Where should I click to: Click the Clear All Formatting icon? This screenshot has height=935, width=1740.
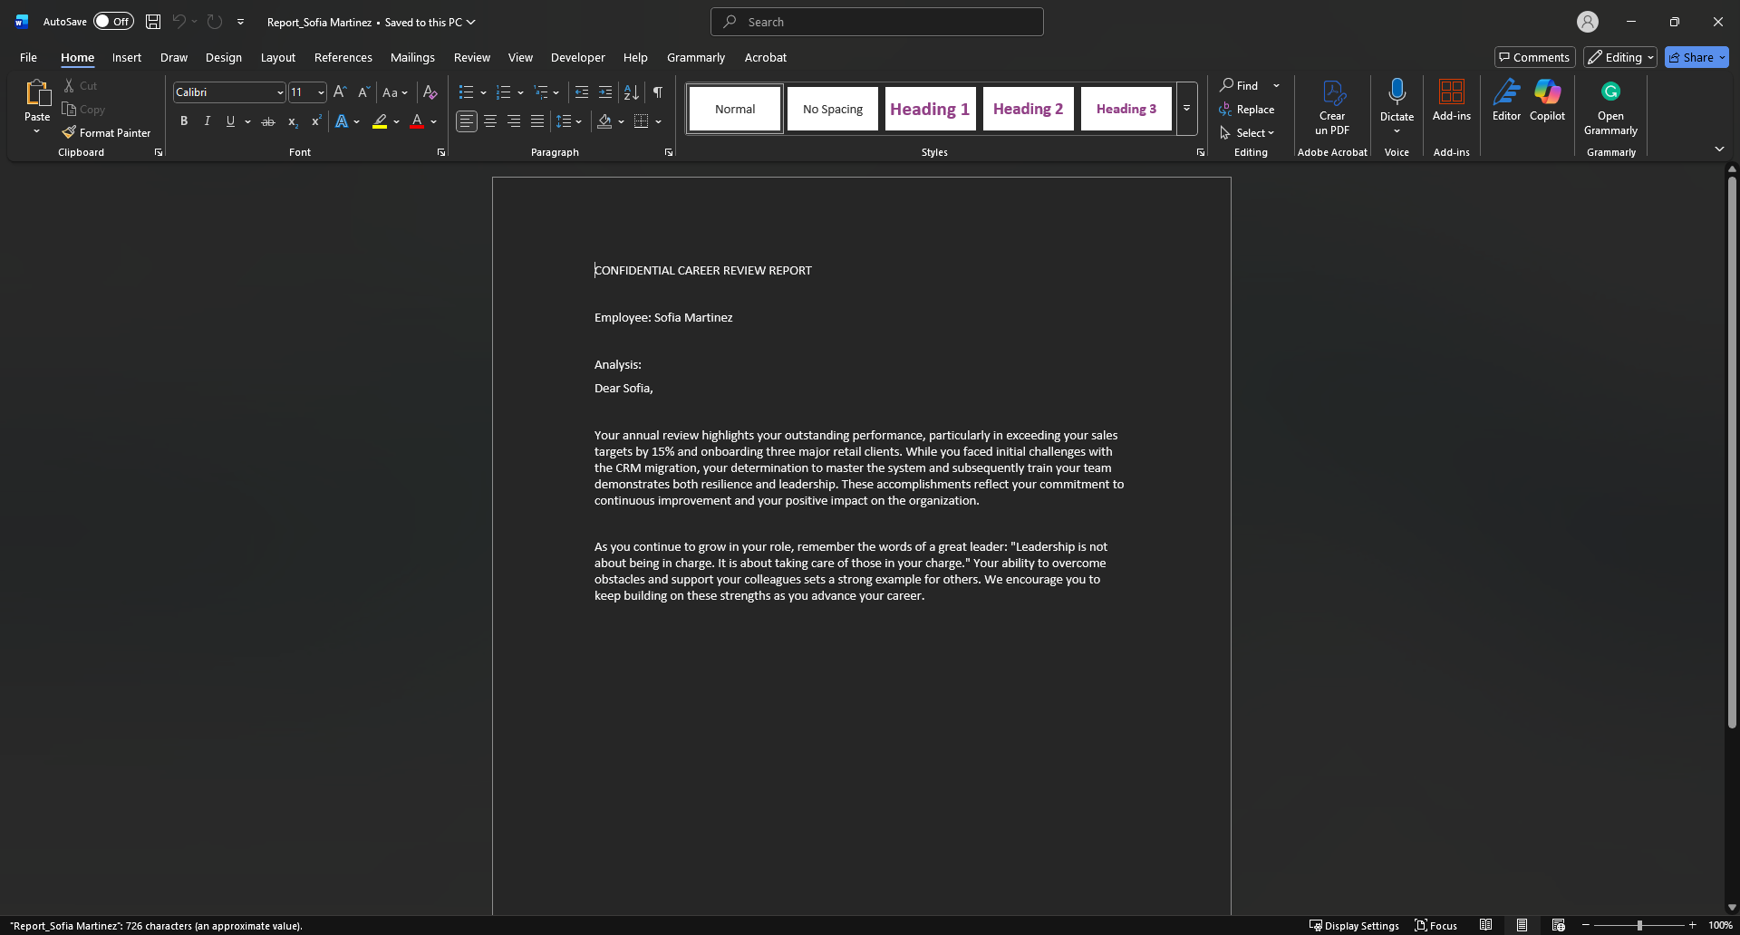430,92
